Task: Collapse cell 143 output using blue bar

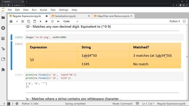Action: (11, 55)
